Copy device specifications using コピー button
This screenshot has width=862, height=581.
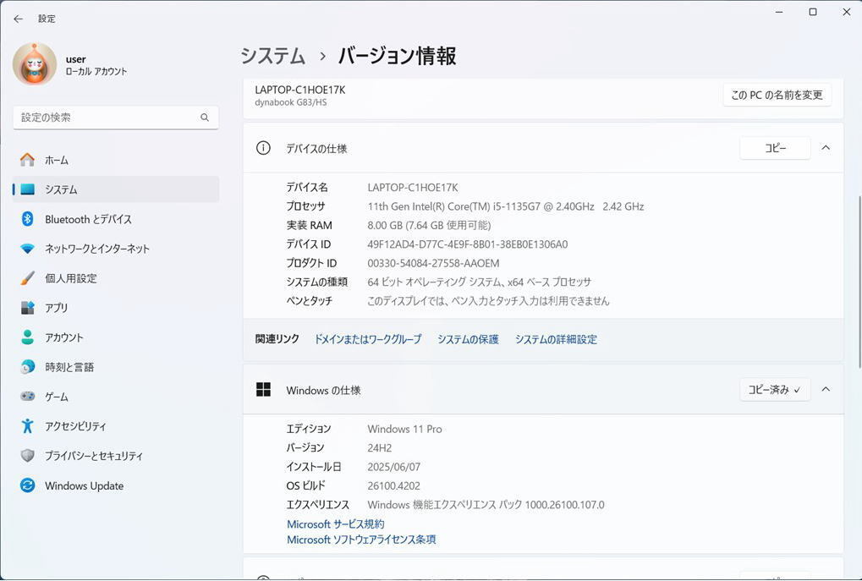[774, 147]
